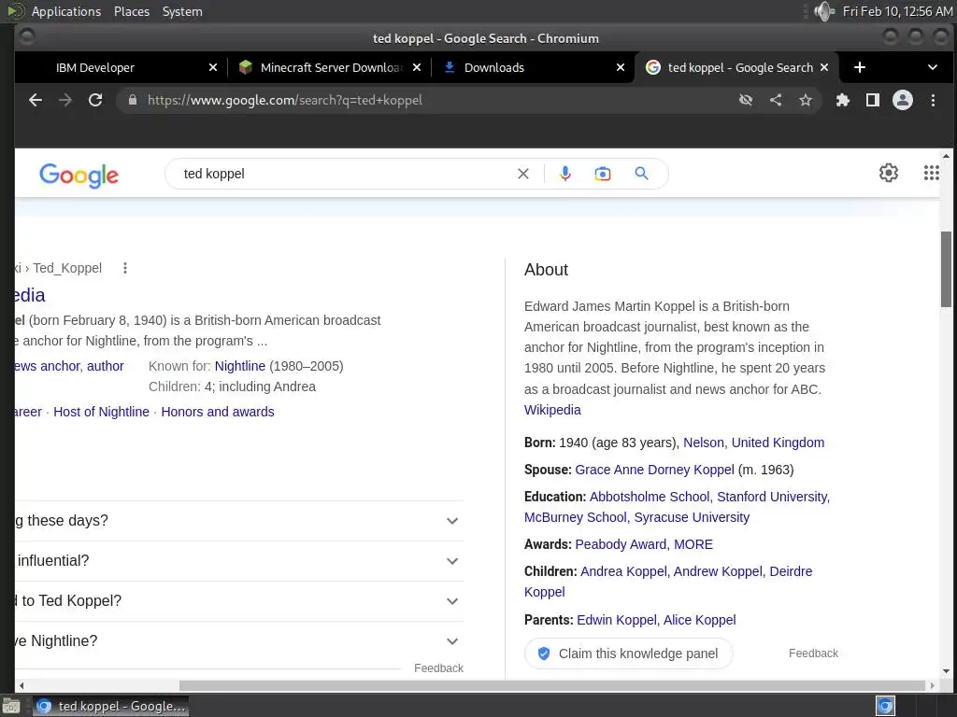
Task: Search by image with Google Lens
Action: point(603,174)
